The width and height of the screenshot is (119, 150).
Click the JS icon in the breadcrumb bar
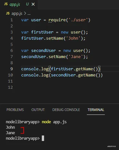click(x=8, y=13)
